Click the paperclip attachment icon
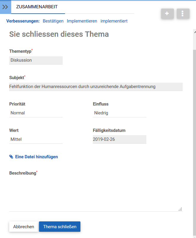This screenshot has height=238, width=196. 11,157
